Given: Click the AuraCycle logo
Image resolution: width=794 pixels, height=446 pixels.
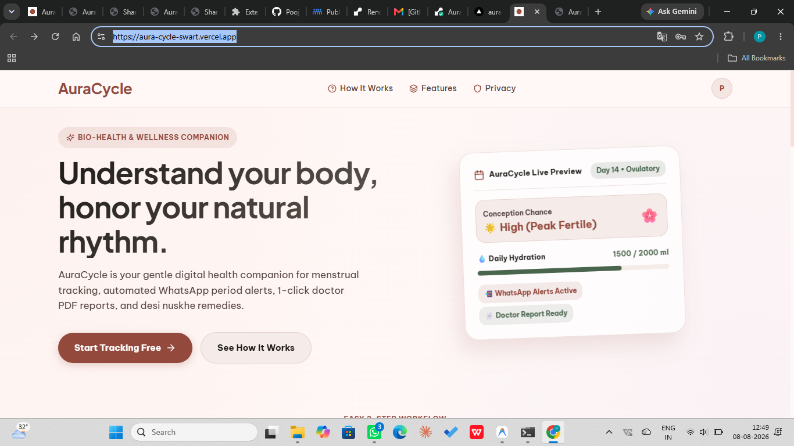Looking at the screenshot, I should coord(95,89).
